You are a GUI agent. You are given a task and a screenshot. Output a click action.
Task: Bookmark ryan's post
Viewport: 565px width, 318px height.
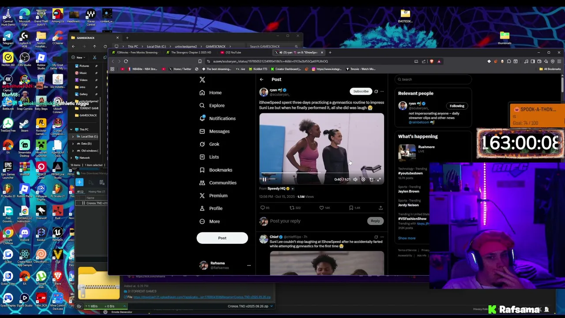[x=351, y=208]
